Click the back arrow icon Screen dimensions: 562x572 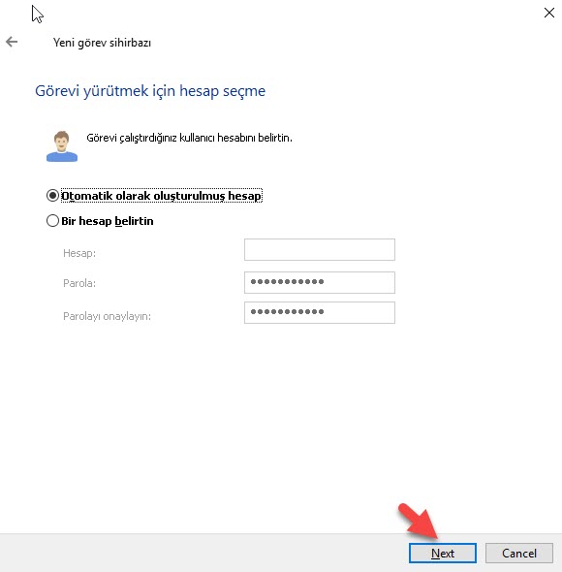(12, 42)
